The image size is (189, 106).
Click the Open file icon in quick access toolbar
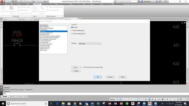[x=10, y=1]
